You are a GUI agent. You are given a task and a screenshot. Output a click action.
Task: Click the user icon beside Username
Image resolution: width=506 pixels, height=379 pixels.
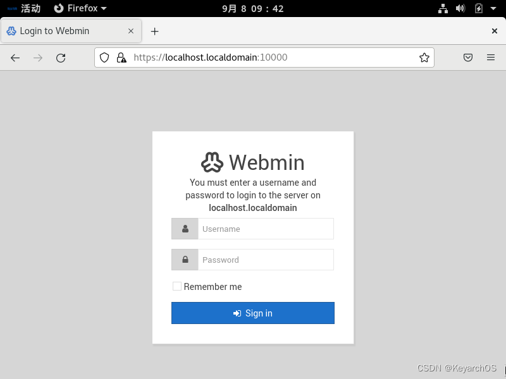coord(185,229)
